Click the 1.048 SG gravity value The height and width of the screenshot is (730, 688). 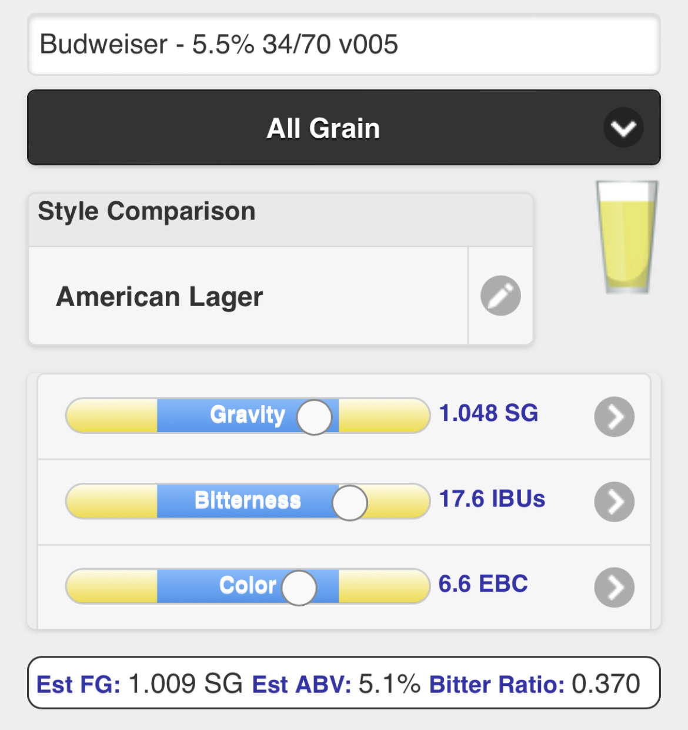pyautogui.click(x=489, y=413)
